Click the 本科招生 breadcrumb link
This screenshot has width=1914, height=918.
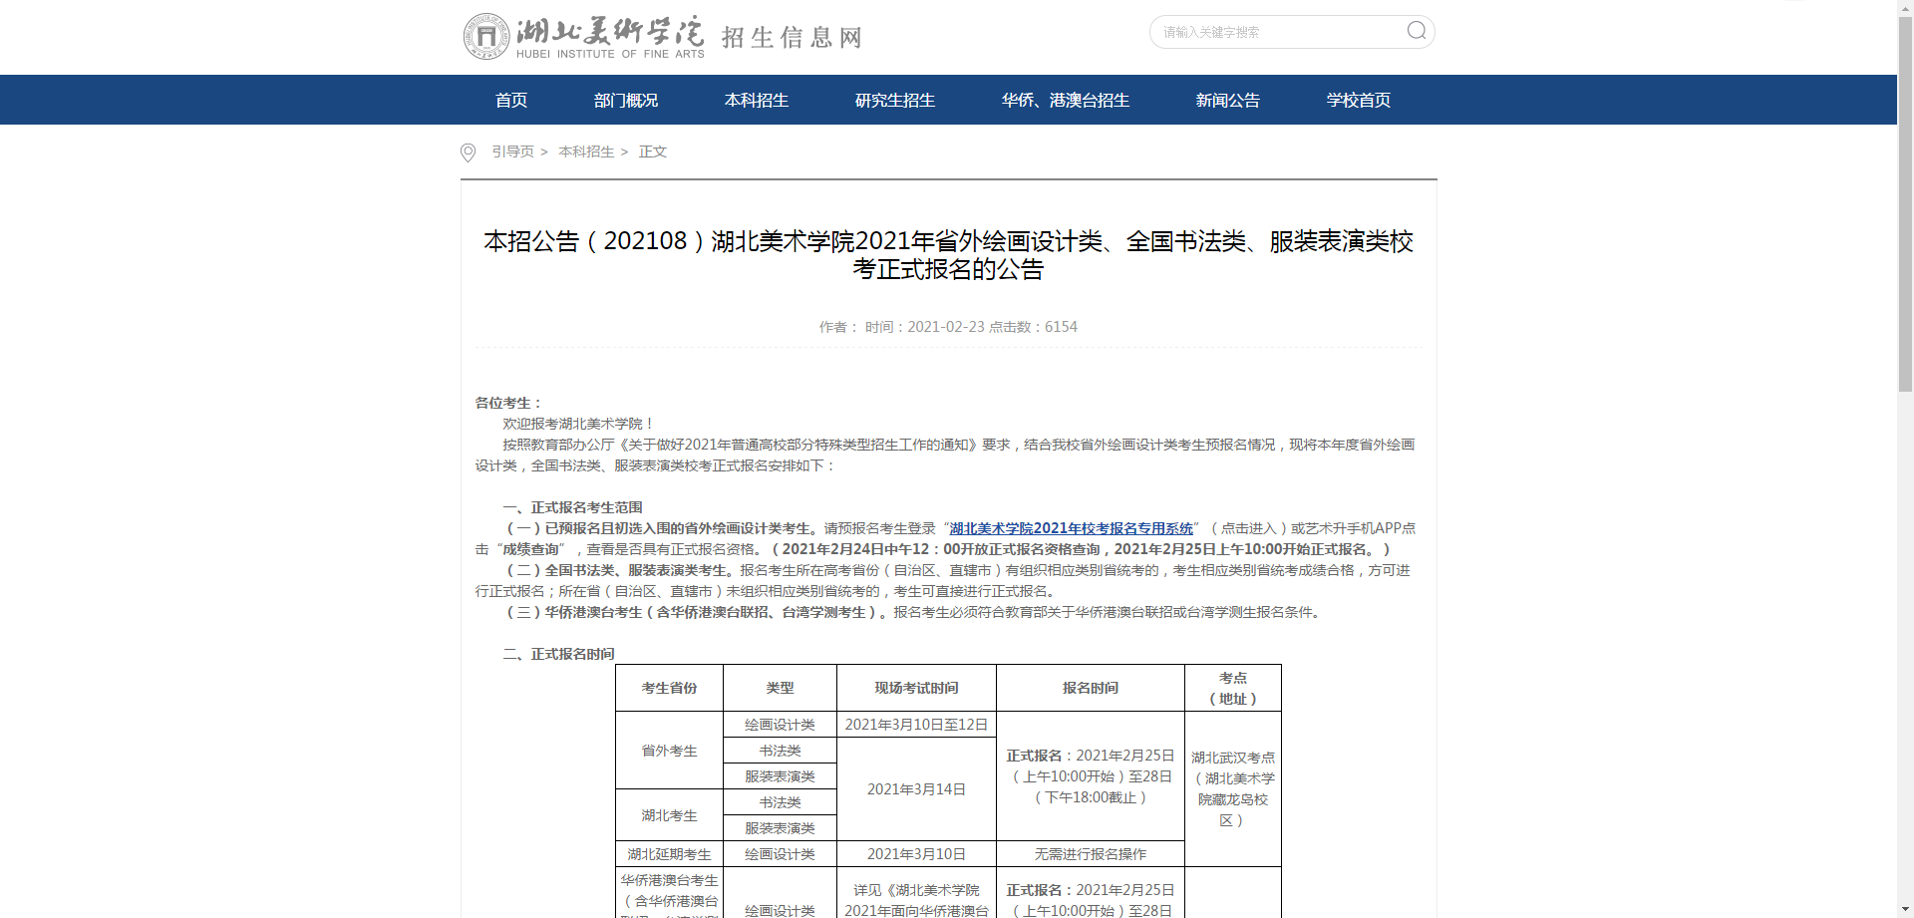[x=586, y=152]
